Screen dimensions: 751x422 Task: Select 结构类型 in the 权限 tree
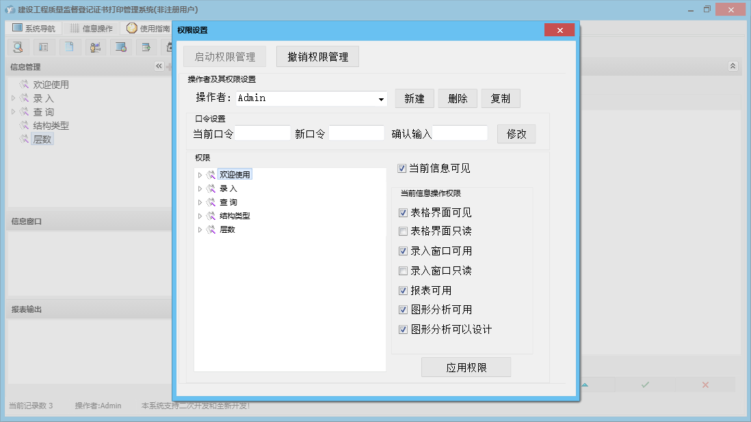(235, 216)
